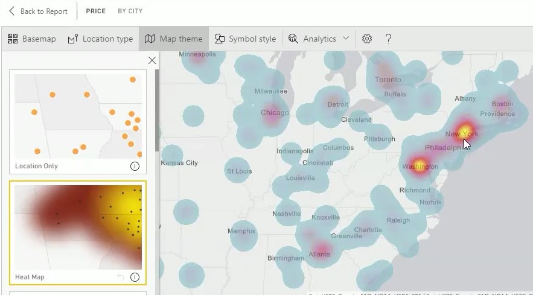Open map settings gear icon
The height and width of the screenshot is (295, 533).
click(367, 39)
